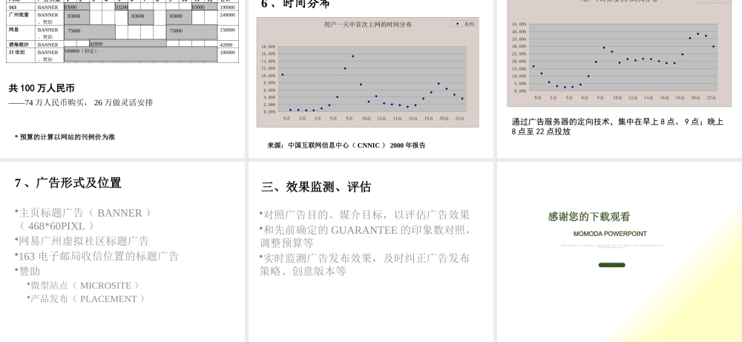Select the sub-bullet 微型站点（ MICROSITE ）
This screenshot has width=742, height=342.
pyautogui.click(x=85, y=285)
